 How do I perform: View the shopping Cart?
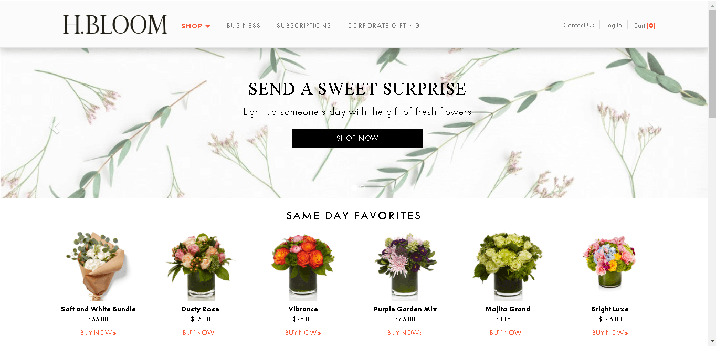click(644, 26)
